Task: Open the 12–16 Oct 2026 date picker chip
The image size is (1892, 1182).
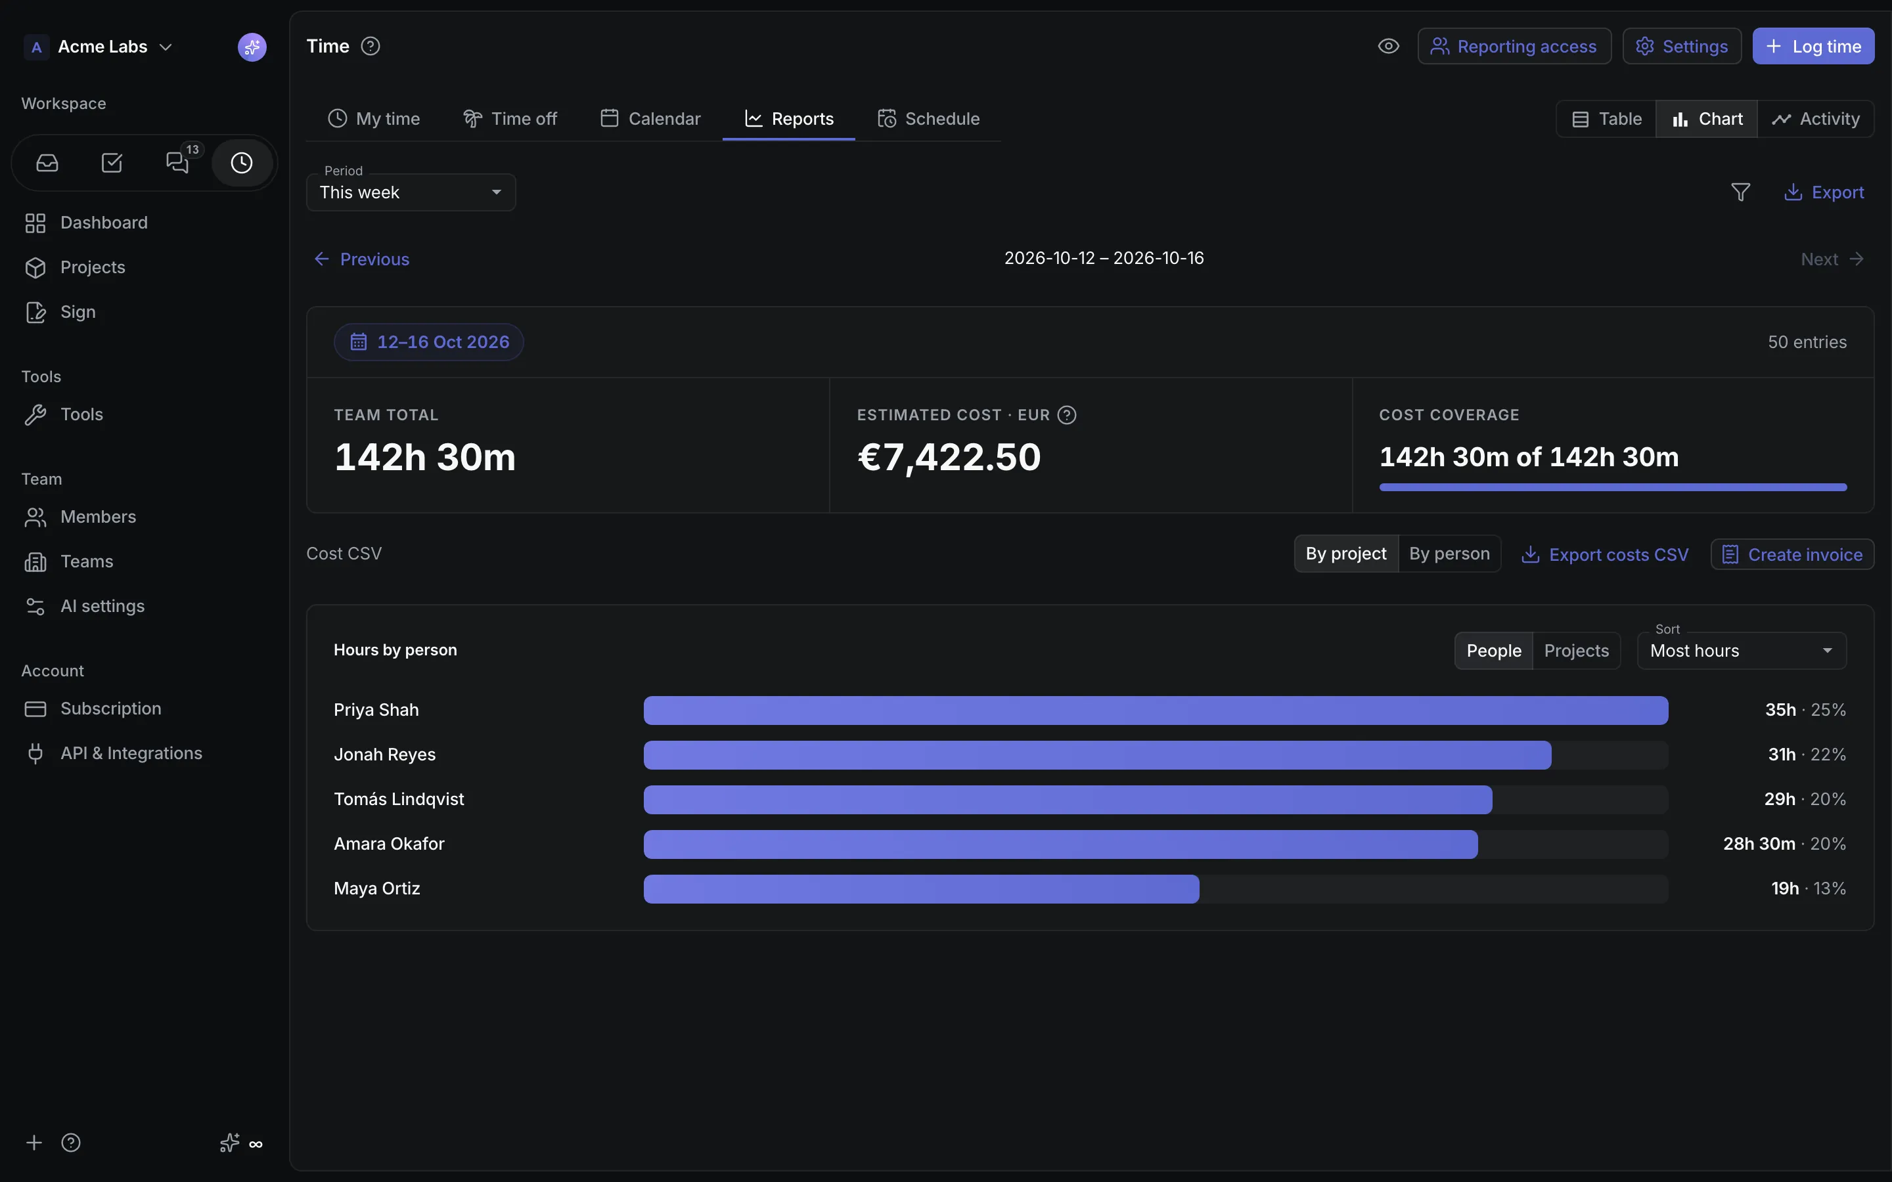Action: (428, 342)
